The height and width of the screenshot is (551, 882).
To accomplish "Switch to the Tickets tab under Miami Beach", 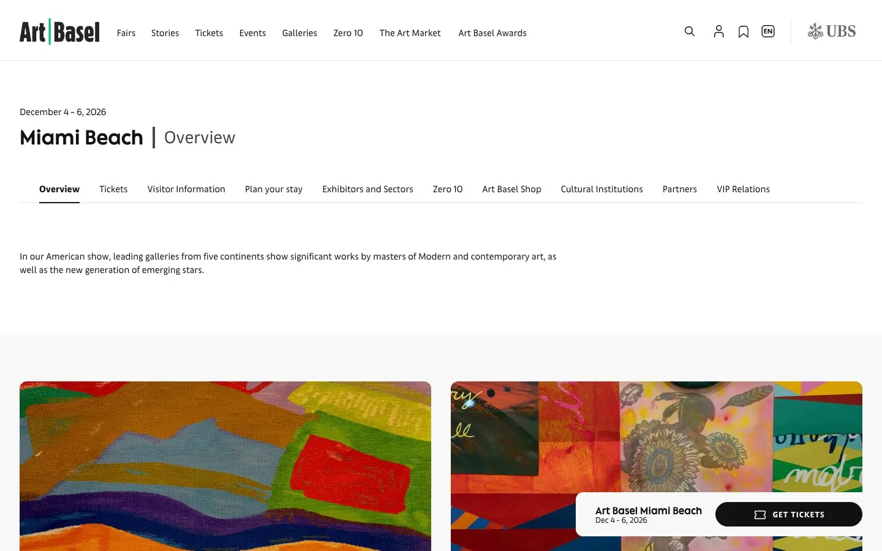I will click(x=113, y=189).
